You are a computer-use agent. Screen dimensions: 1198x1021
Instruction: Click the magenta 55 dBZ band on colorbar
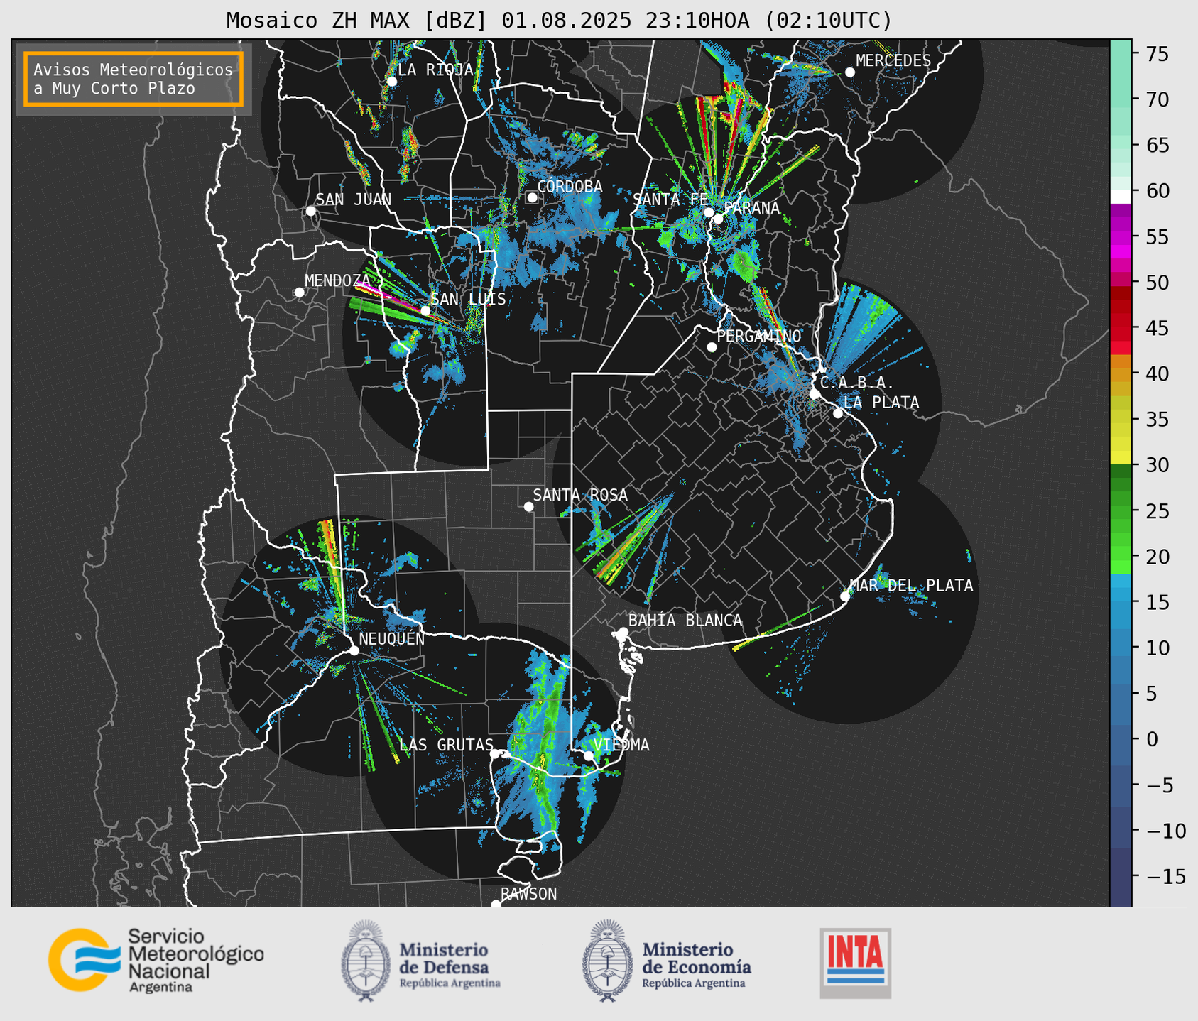(x=1120, y=237)
